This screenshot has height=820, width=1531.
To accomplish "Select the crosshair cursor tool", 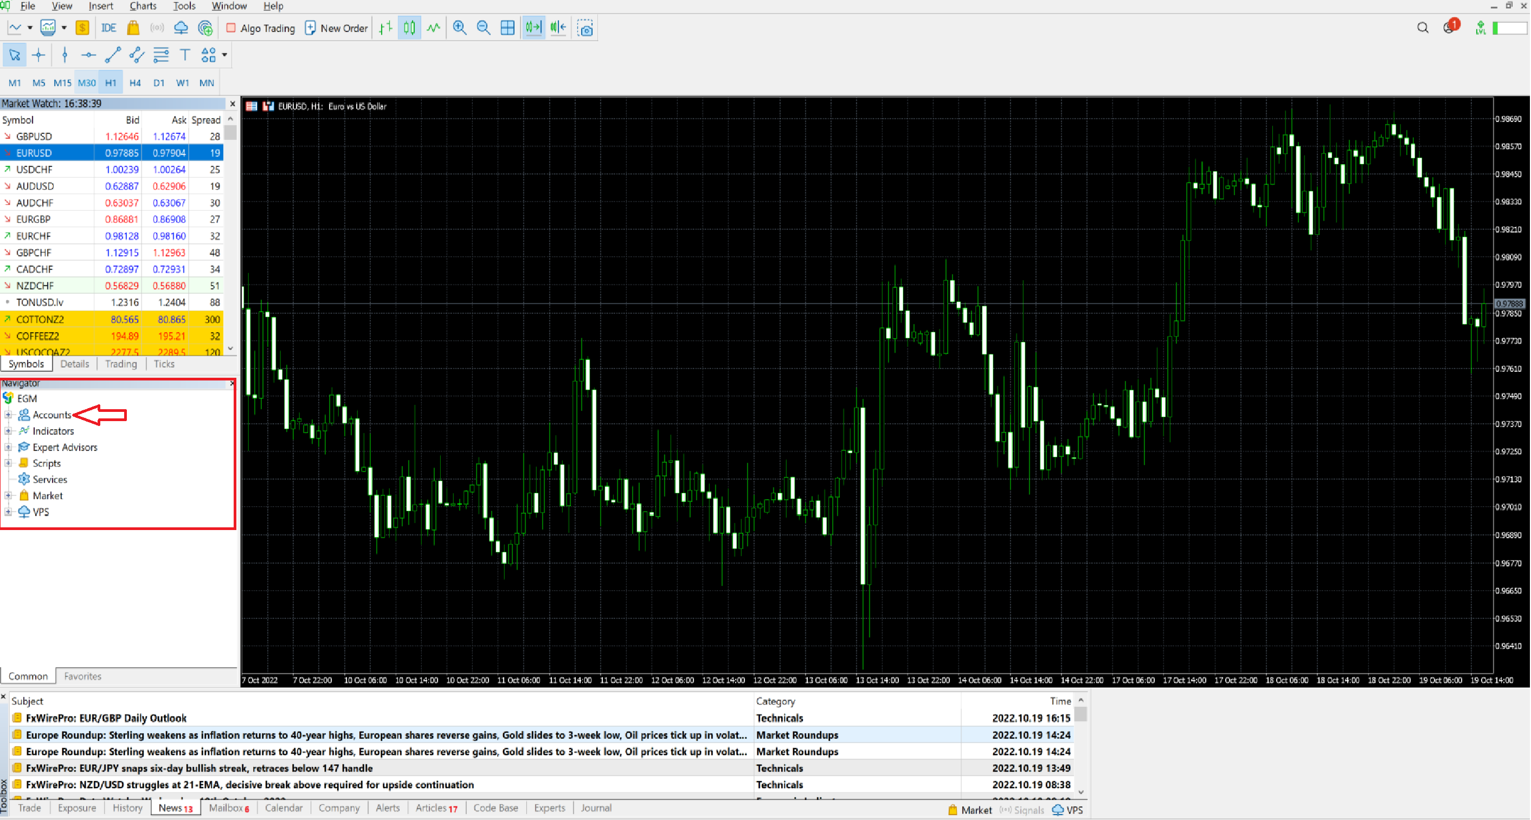I will pyautogui.click(x=38, y=55).
